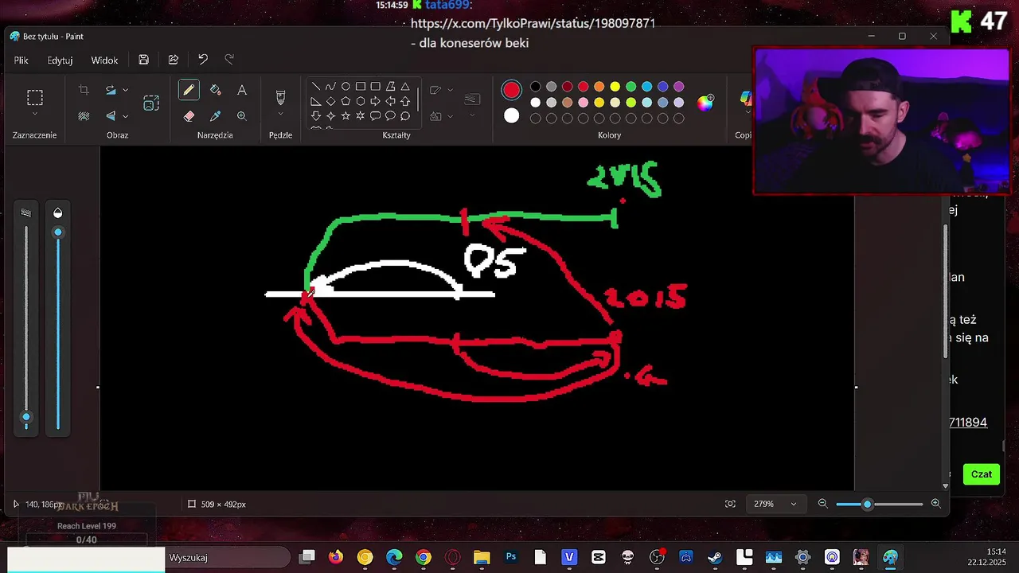Select the Color picker eyedropper tool

[215, 116]
